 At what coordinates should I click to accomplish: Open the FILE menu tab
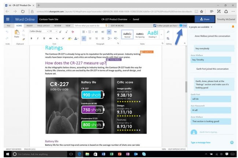pyautogui.click(x=8, y=26)
